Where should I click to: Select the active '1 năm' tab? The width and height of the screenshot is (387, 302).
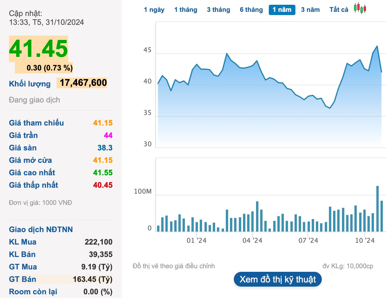click(282, 10)
